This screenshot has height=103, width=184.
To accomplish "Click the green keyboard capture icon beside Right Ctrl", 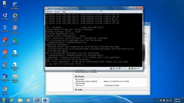I will pos(132,68).
